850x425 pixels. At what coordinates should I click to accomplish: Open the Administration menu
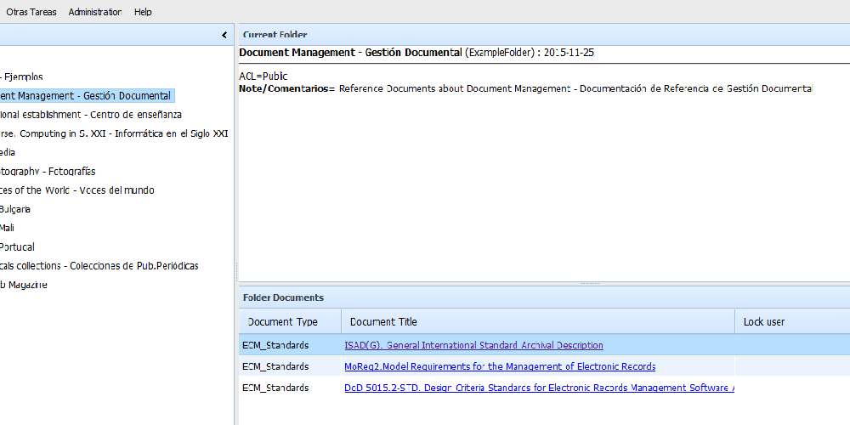tap(95, 12)
